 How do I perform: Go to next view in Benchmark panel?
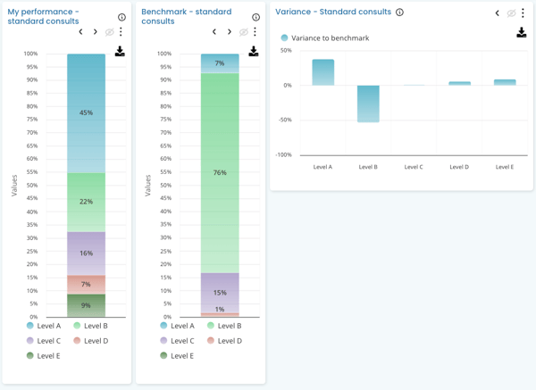point(230,32)
